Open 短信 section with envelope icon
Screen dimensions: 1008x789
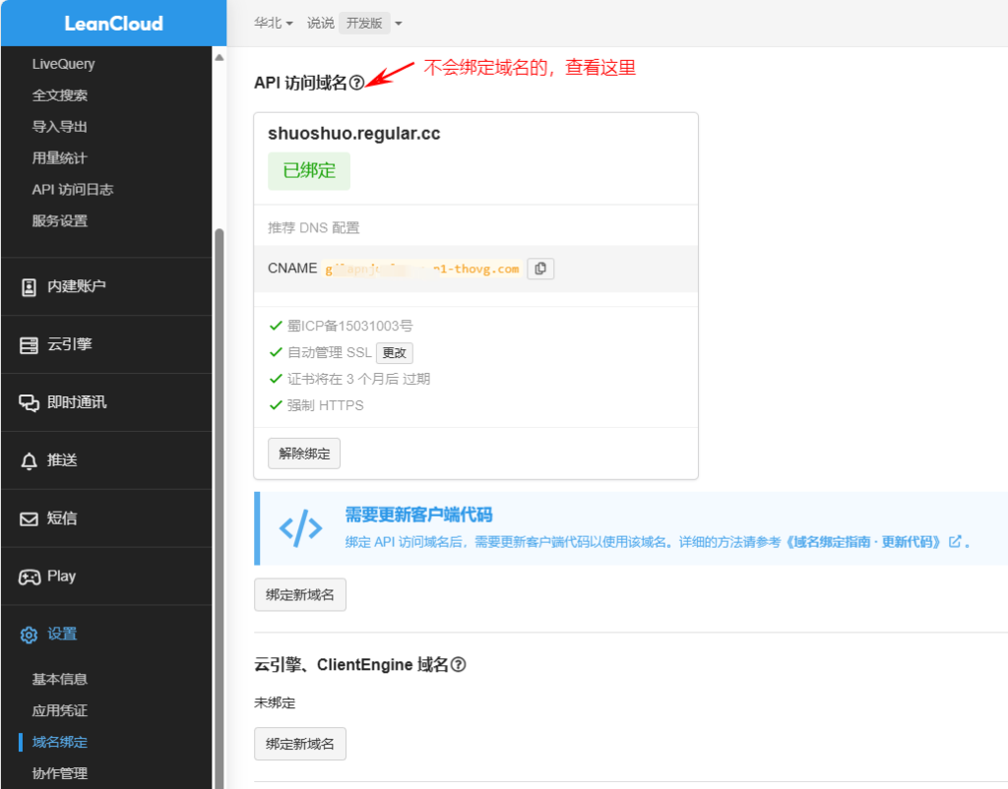[62, 518]
